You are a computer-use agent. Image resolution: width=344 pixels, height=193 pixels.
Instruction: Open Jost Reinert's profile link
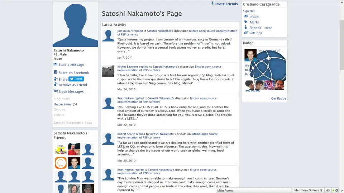tap(125, 31)
